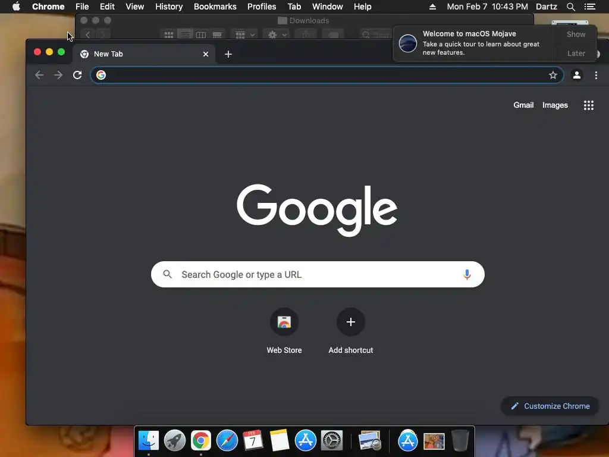
Task: Open the Trash in the Dock
Action: (x=460, y=440)
